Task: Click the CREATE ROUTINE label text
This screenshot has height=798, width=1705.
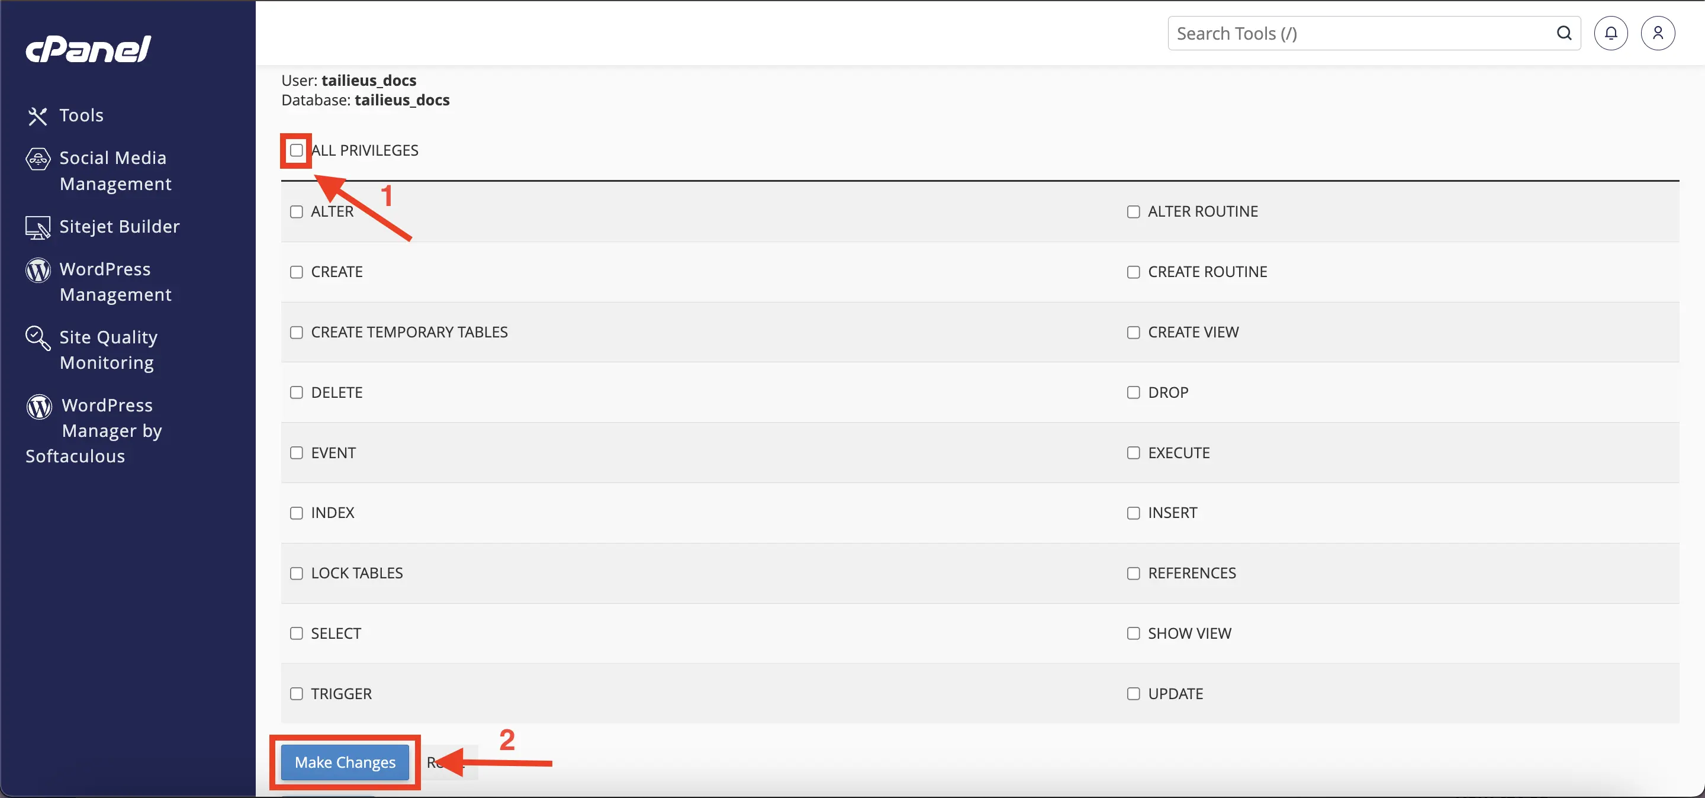Action: point(1207,272)
